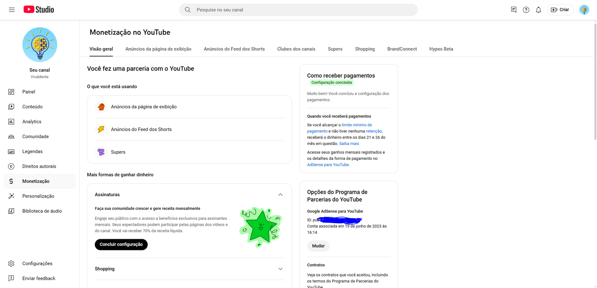The height and width of the screenshot is (288, 597).
Task: Open the account avatar menu
Action: 584,10
